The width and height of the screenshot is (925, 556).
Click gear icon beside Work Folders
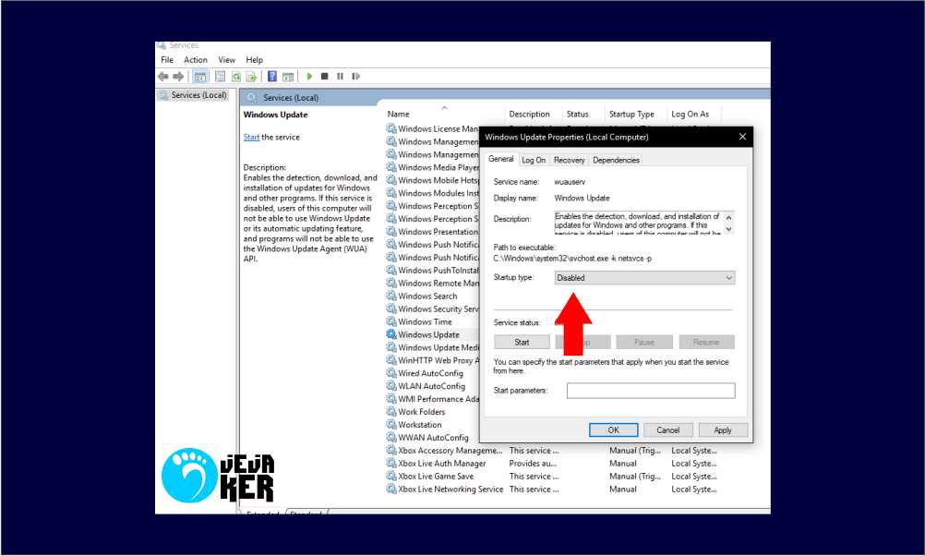[x=391, y=412]
